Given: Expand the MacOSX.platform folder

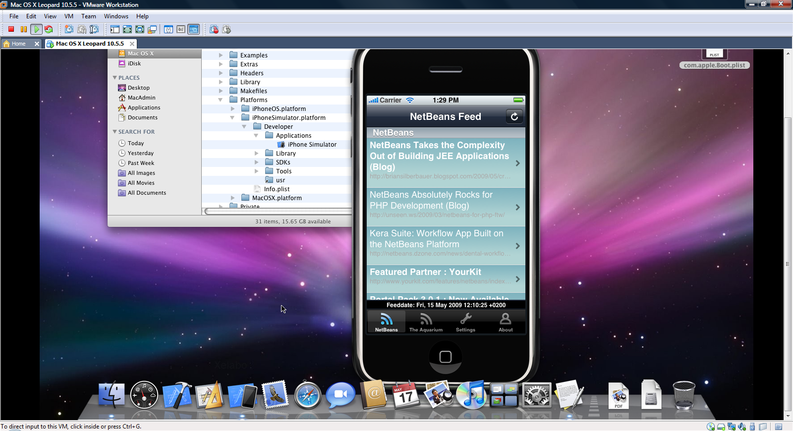Looking at the screenshot, I should (232, 198).
